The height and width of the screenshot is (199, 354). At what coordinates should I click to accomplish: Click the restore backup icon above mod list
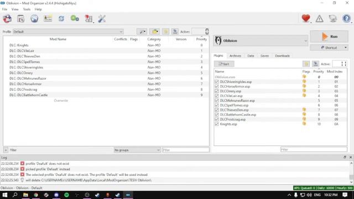point(165,32)
